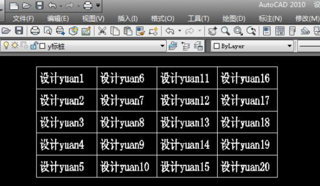
Task: Select the table cell 设计yuan13
Action: (x=187, y=122)
